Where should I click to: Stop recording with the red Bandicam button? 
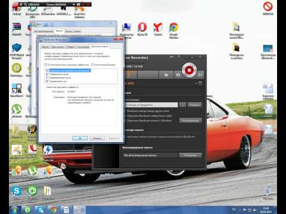pyautogui.click(x=189, y=70)
